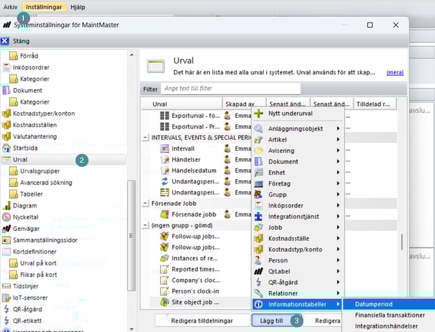
Task: Collapse the Försenade Jobb group
Action: 145,203
